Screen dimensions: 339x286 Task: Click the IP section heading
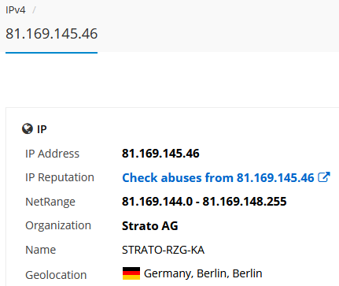pyautogui.click(x=42, y=129)
